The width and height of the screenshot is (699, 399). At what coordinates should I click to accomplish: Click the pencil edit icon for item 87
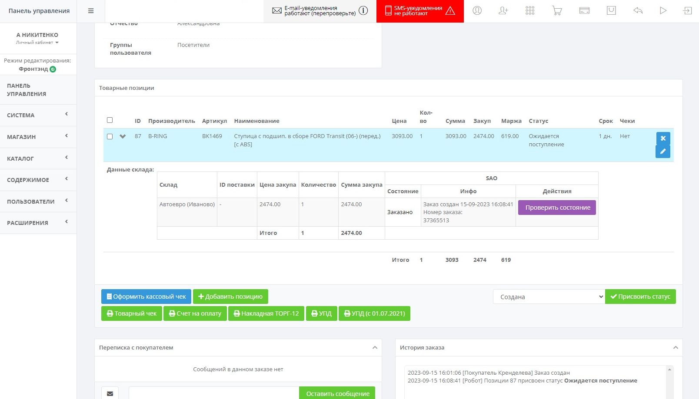pos(662,152)
